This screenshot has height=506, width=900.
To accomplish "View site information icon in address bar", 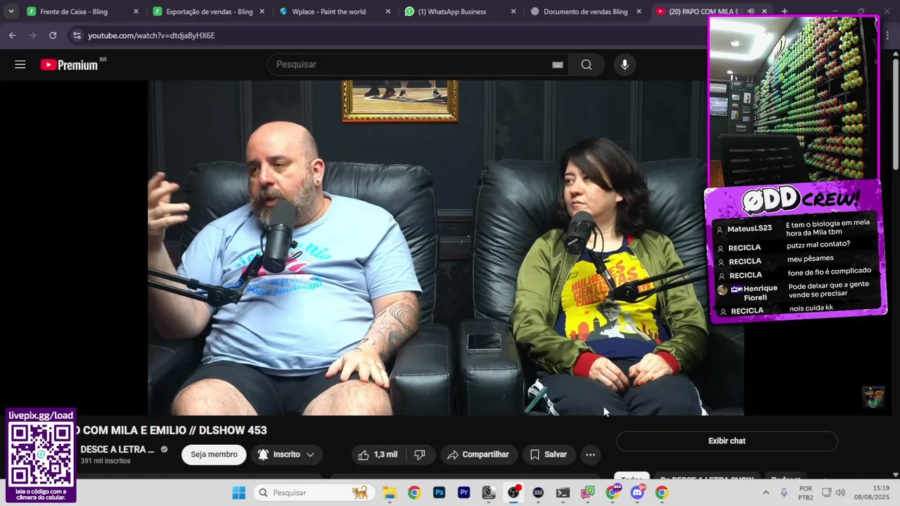I will point(77,35).
